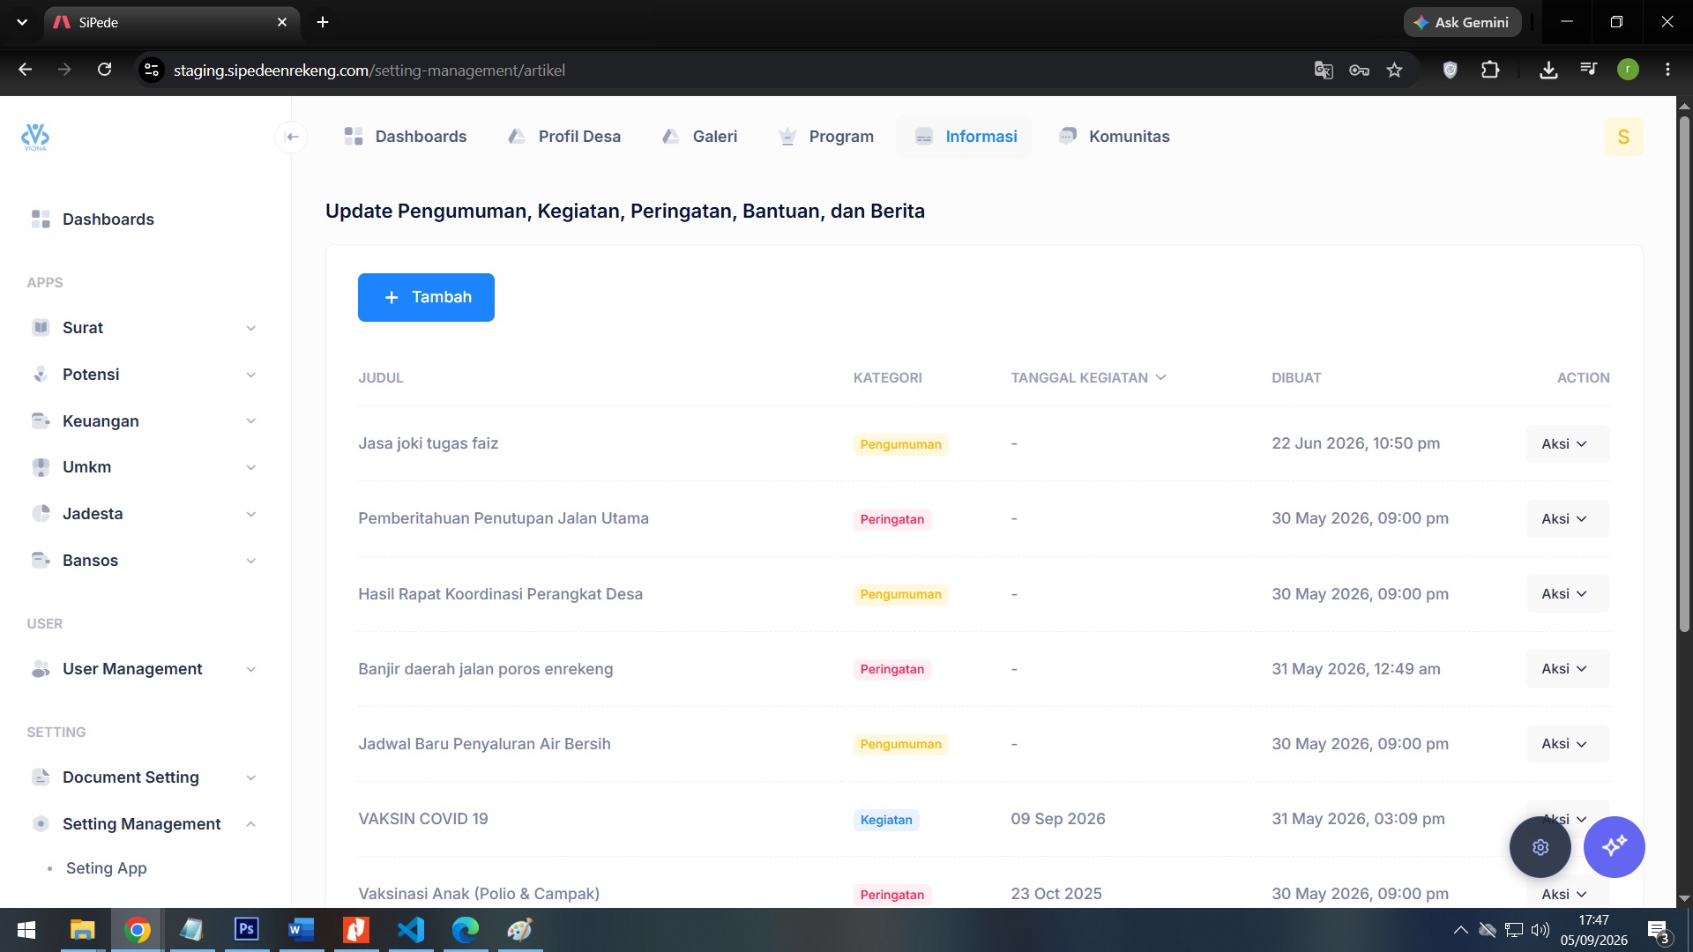This screenshot has height=952, width=1693.
Task: Open the media control icon in Chrome toolbar
Action: [x=1588, y=70]
